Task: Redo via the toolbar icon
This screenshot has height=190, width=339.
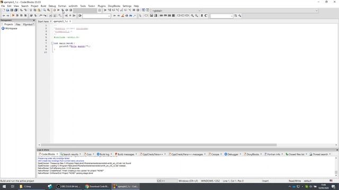Action: (x=25, y=10)
